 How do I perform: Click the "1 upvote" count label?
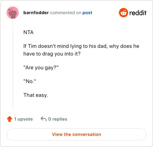click(23, 119)
